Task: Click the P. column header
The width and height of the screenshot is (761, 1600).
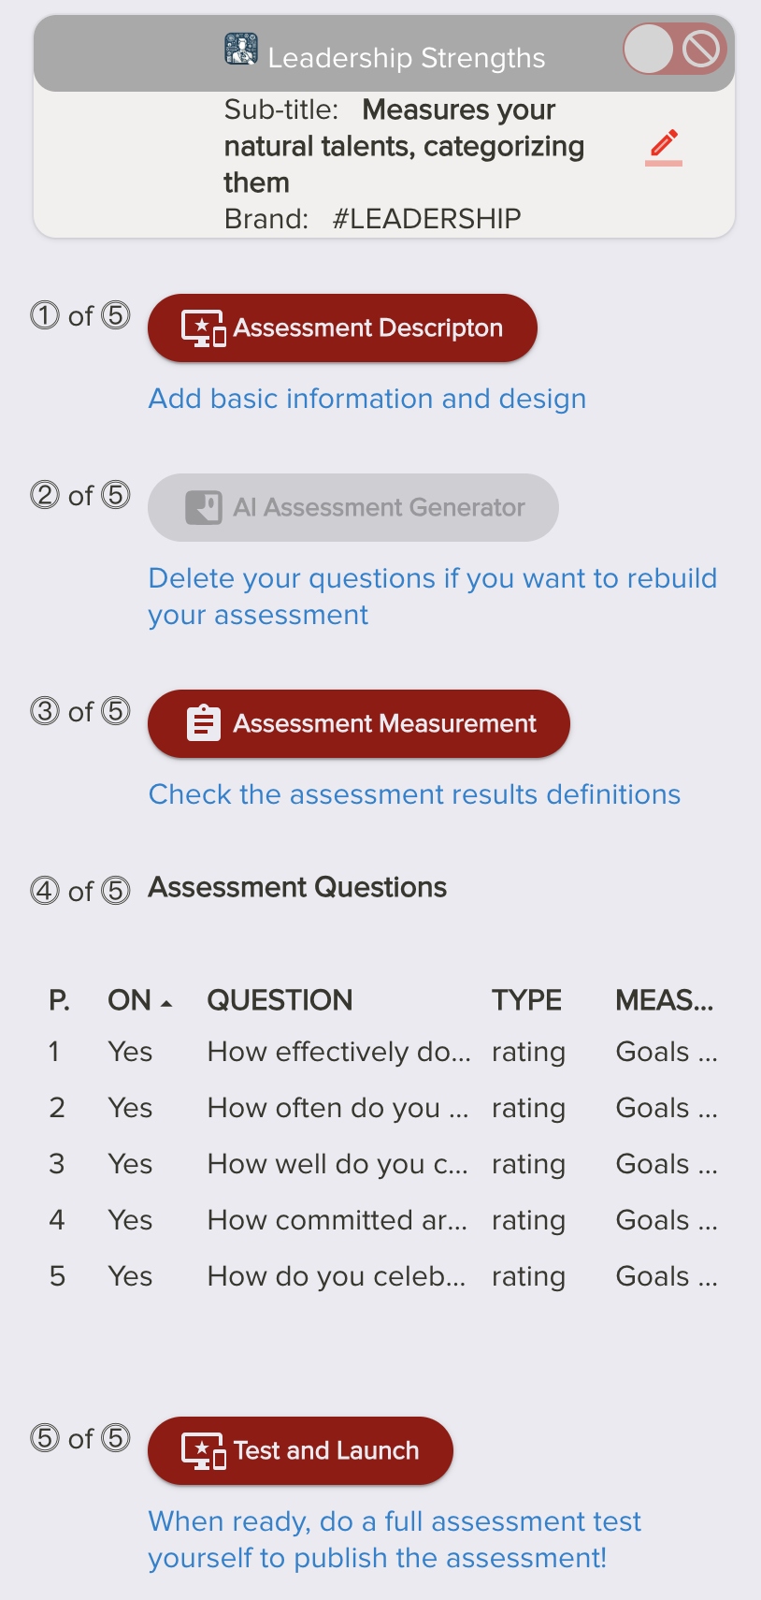Action: [x=59, y=1000]
